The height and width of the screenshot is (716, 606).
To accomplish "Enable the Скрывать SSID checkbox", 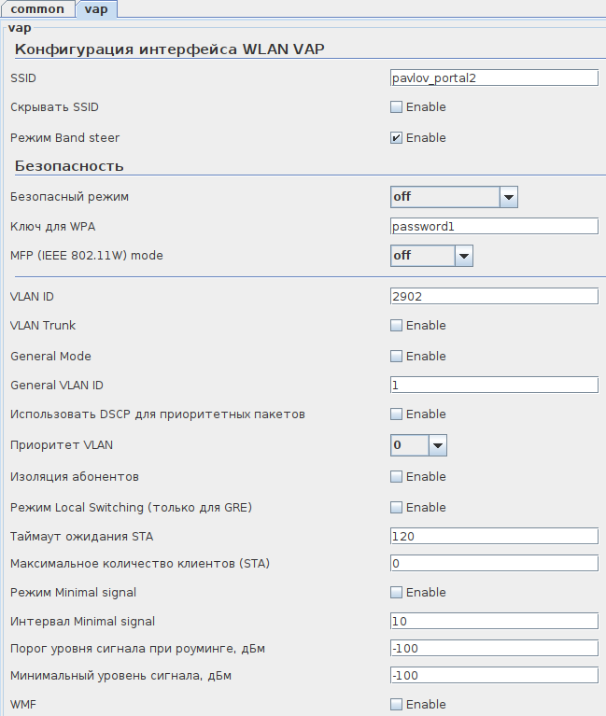I will (396, 107).
